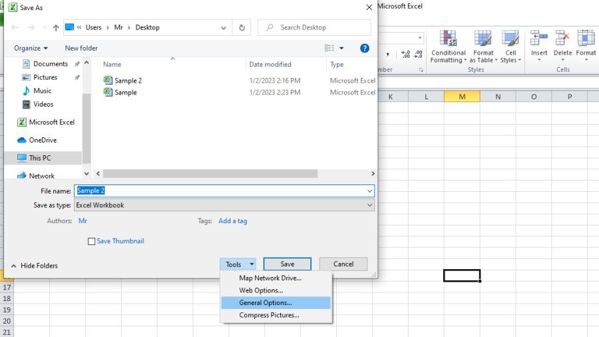This screenshot has width=599, height=337.
Task: Click the Cell Styles icon
Action: 510,39
